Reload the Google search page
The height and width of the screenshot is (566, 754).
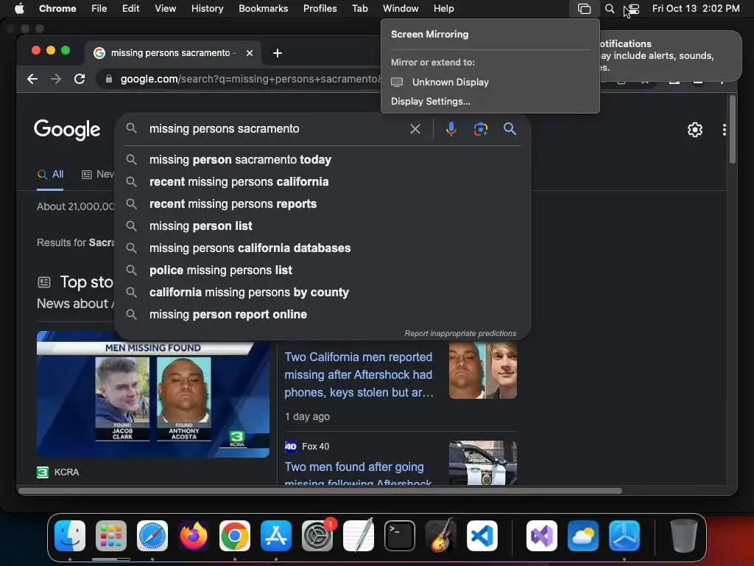pyautogui.click(x=80, y=79)
